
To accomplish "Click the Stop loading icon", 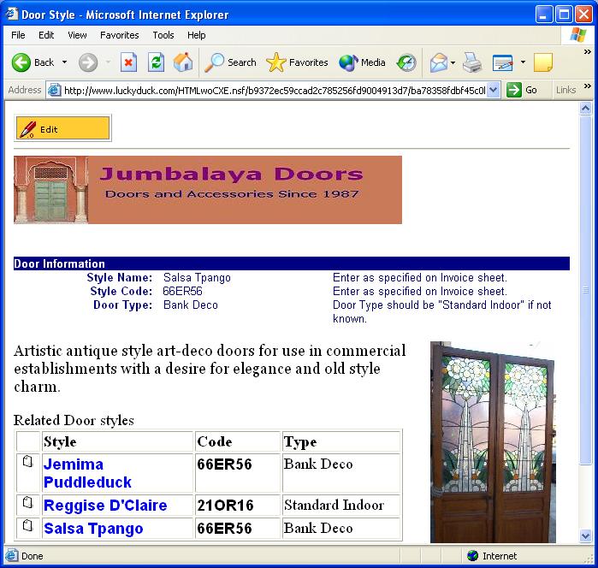I will (128, 62).
